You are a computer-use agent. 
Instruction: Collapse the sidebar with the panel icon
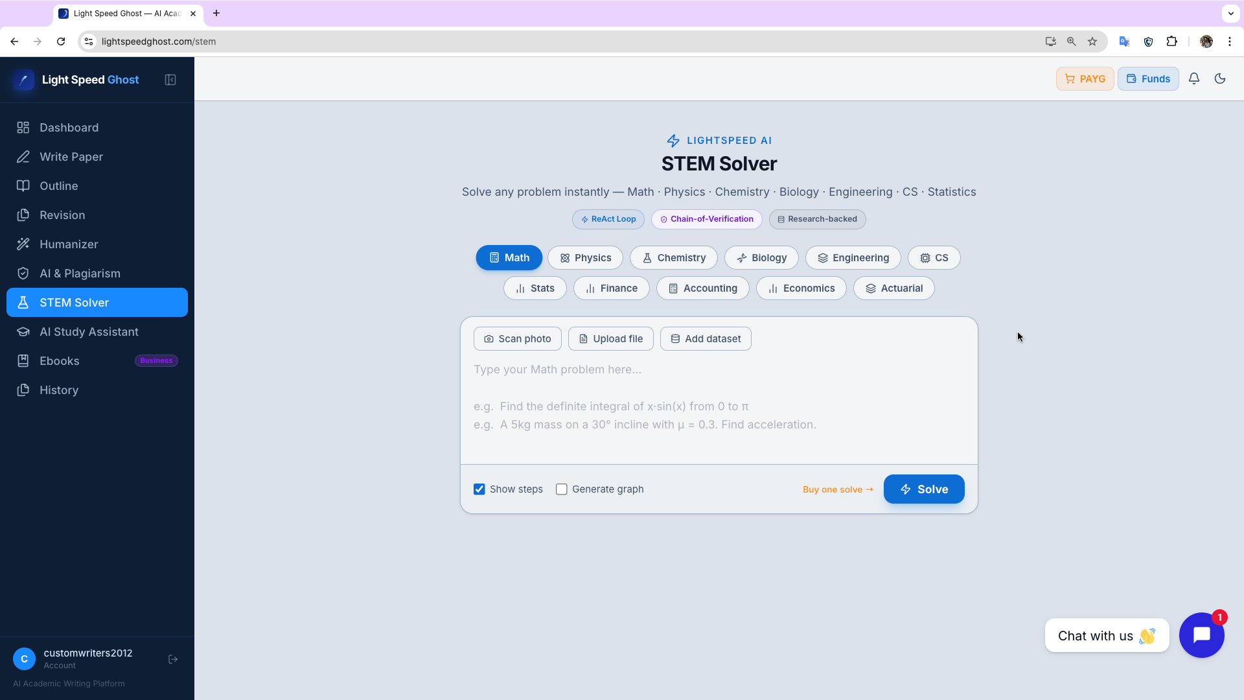pos(170,80)
